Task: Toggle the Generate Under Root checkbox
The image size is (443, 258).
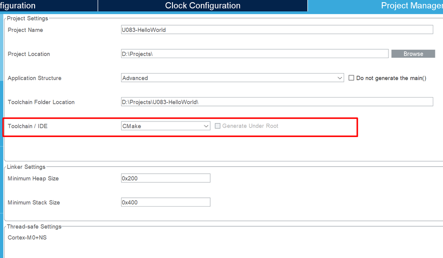Action: pos(218,126)
